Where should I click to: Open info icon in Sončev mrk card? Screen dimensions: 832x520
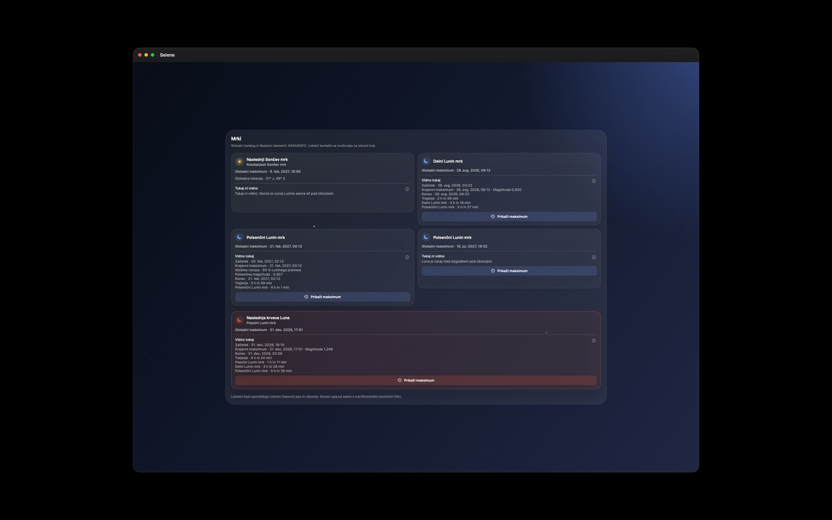[x=407, y=189]
